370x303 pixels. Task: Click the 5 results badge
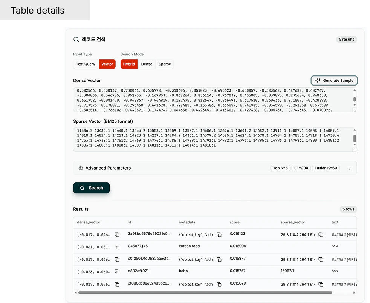coord(347,40)
